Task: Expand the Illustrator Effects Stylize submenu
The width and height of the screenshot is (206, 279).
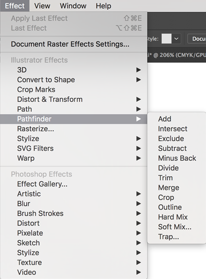Action: [74, 138]
